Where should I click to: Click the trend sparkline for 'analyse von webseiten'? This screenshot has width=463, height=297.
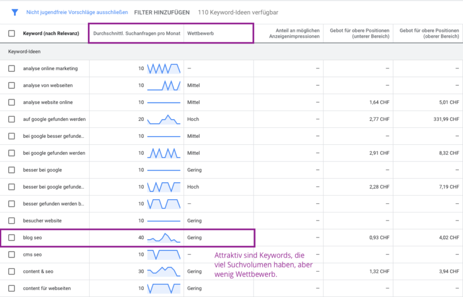click(x=164, y=86)
